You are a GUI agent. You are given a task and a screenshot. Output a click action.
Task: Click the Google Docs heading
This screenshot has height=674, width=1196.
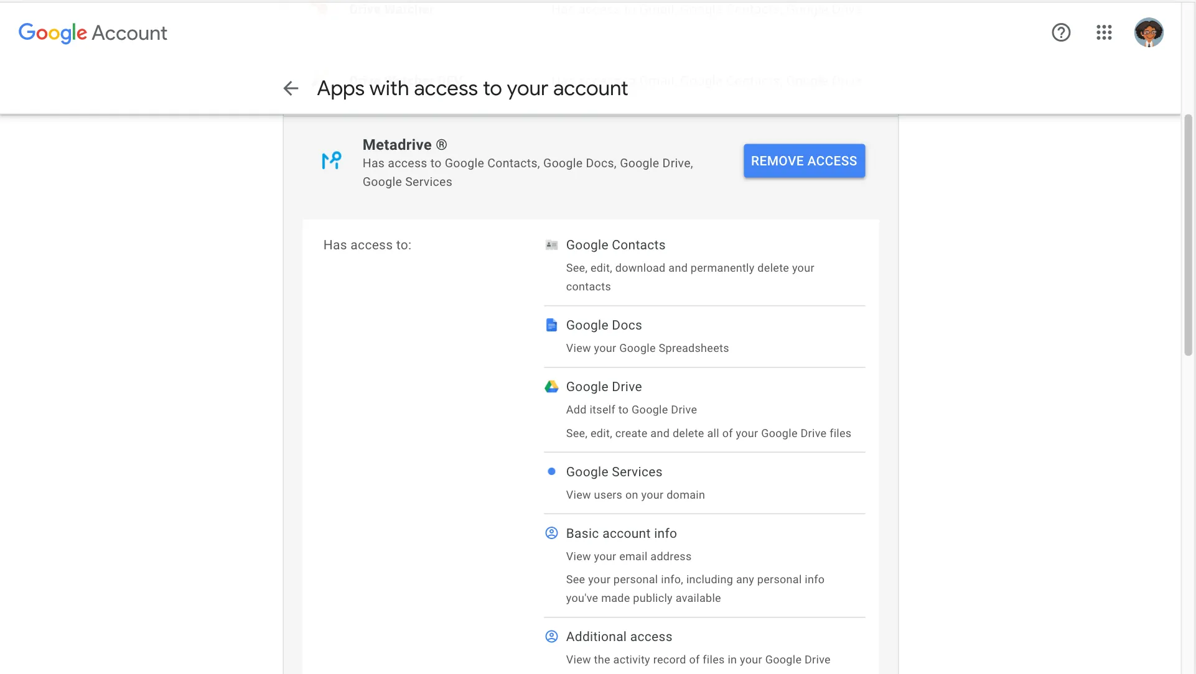tap(604, 325)
